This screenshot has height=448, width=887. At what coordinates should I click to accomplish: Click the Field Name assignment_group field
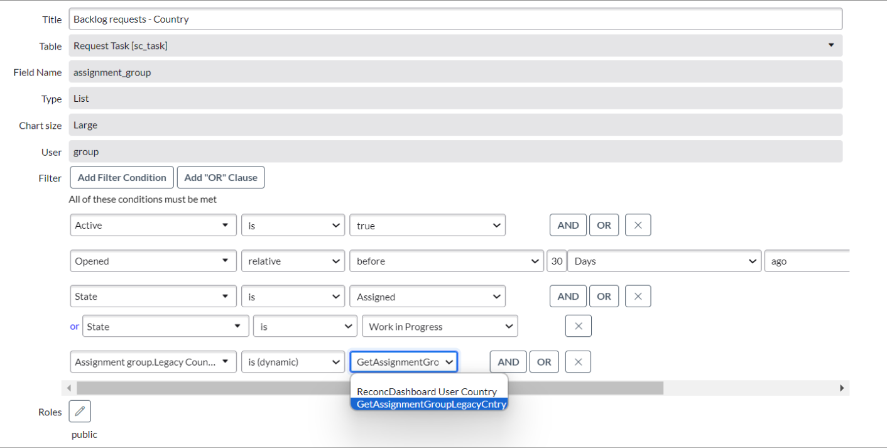click(455, 72)
